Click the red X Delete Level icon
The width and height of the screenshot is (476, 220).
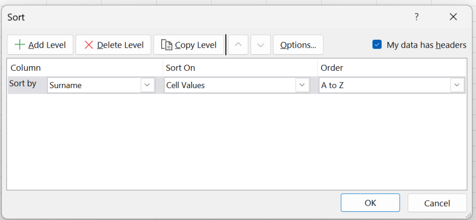88,45
